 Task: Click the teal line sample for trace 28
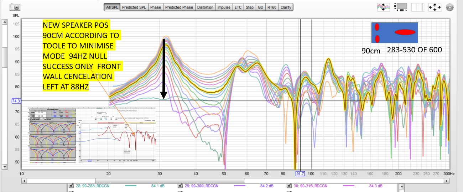131,186
